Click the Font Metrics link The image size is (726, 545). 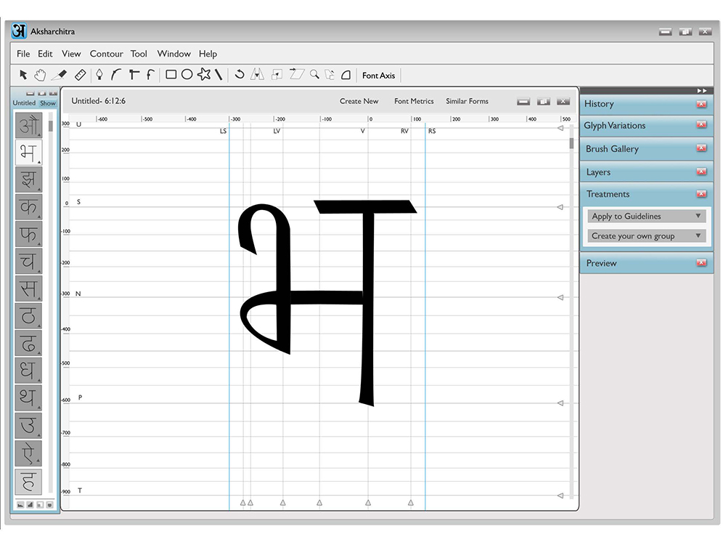(414, 101)
